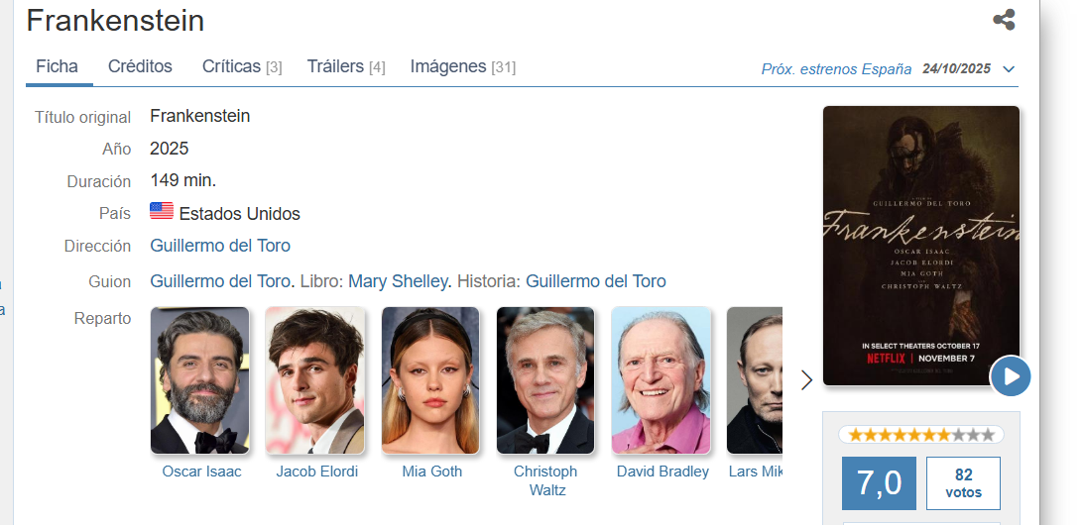Open the Frankenstein movie poster

pyautogui.click(x=920, y=246)
